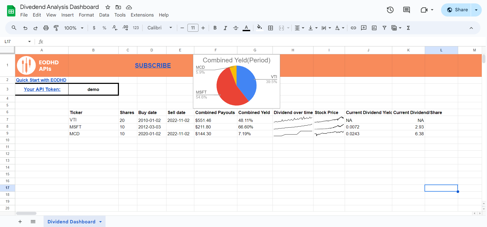Format as currency with dollar icon

[94, 28]
